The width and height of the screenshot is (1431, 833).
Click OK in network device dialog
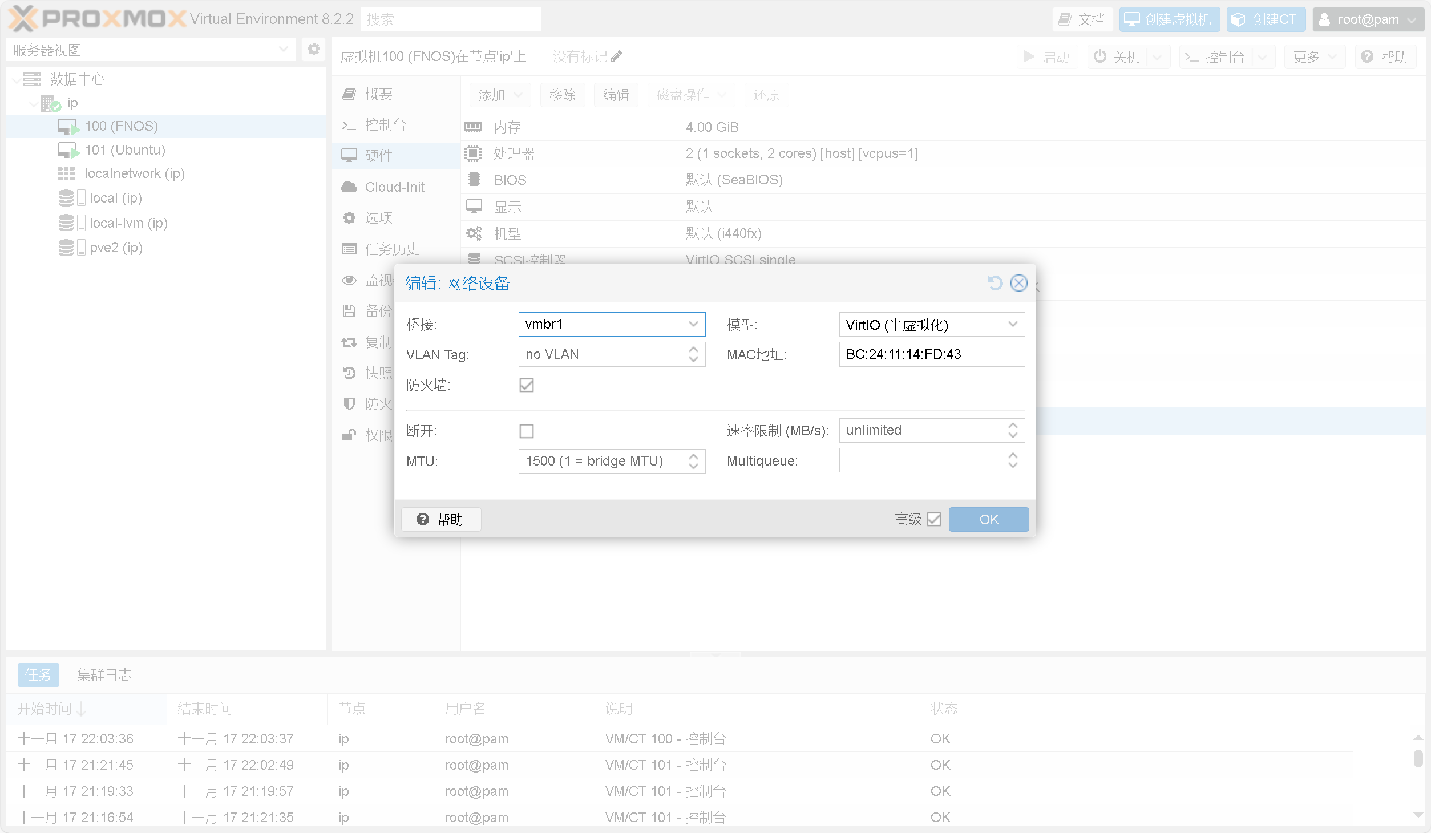(989, 519)
